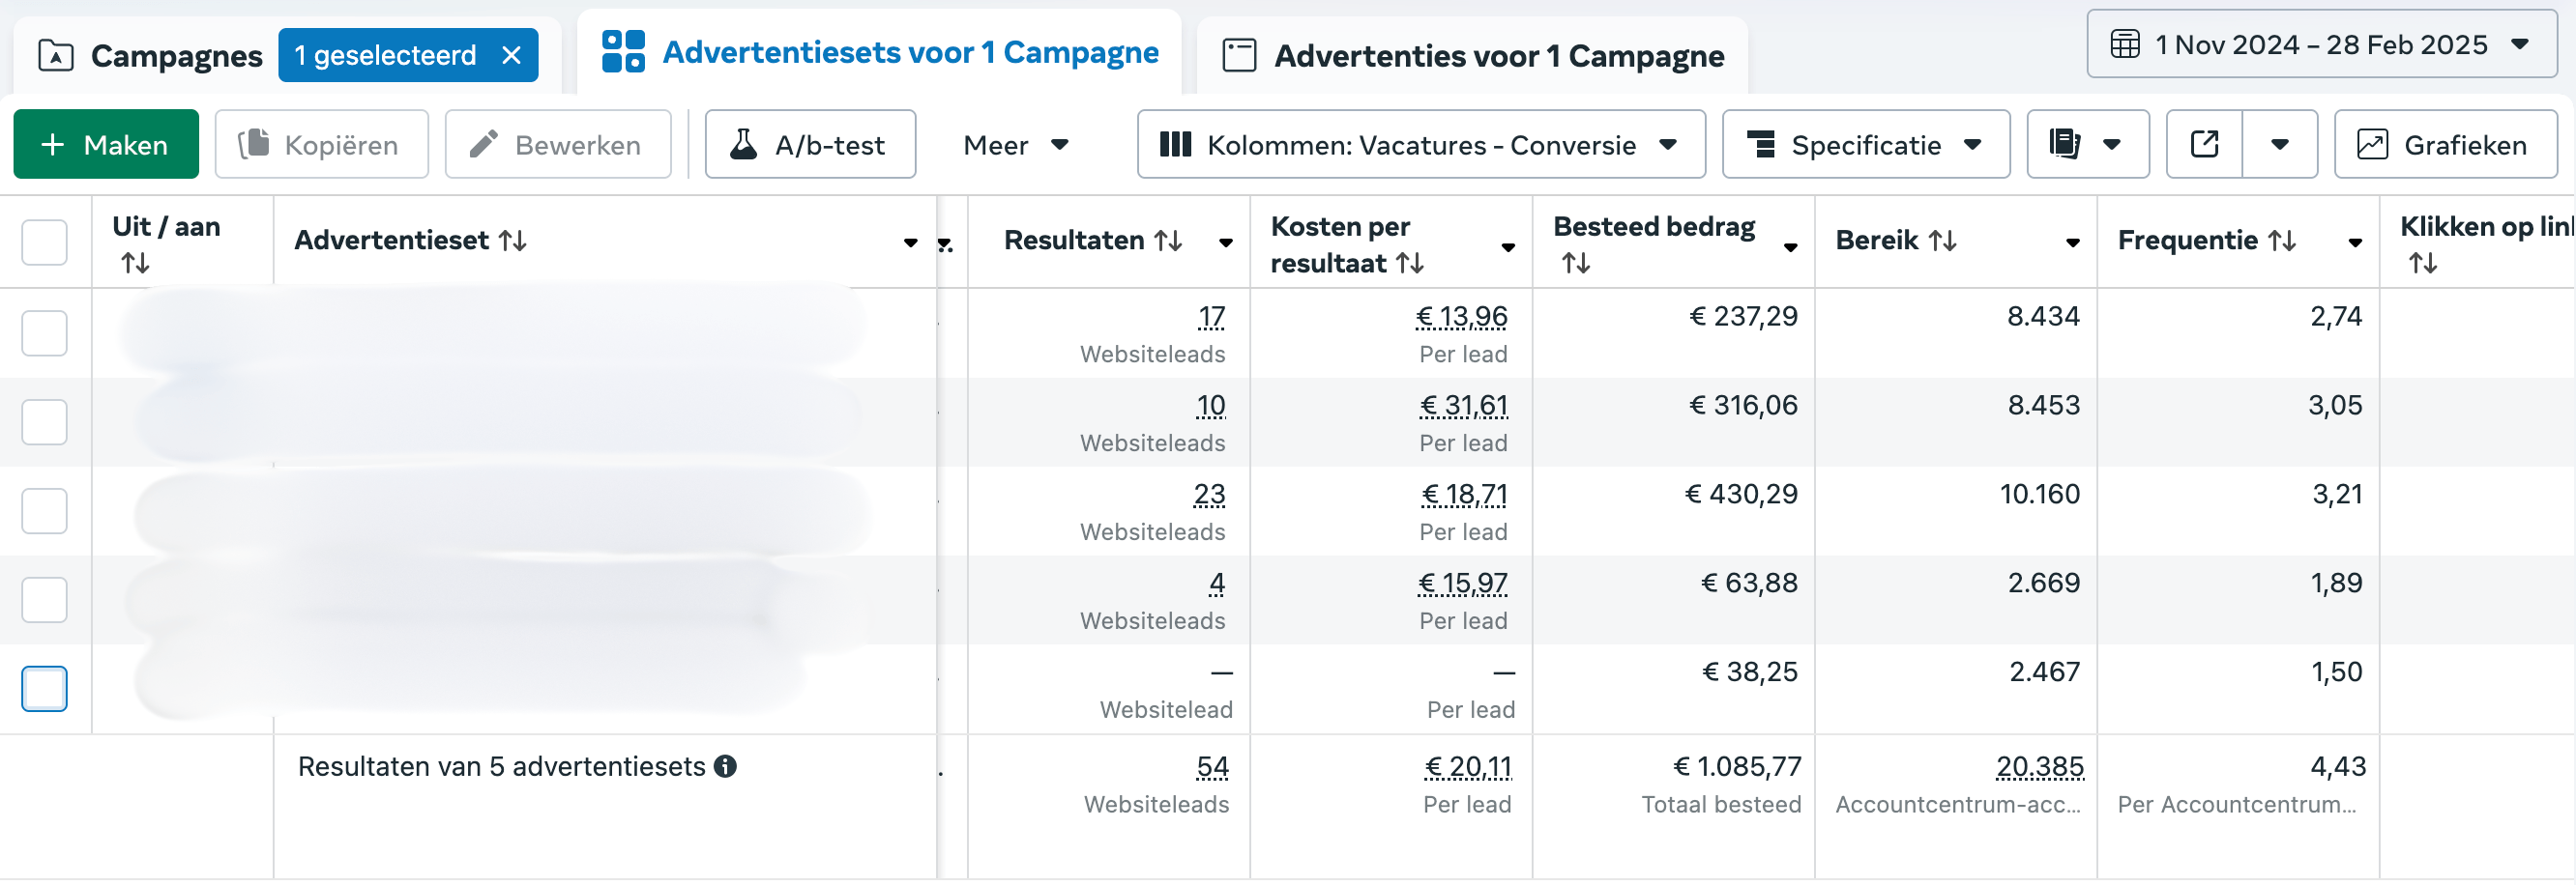The height and width of the screenshot is (885, 2576).
Task: Open Advertenties voor 1 Campagne tab
Action: pyautogui.click(x=1473, y=55)
